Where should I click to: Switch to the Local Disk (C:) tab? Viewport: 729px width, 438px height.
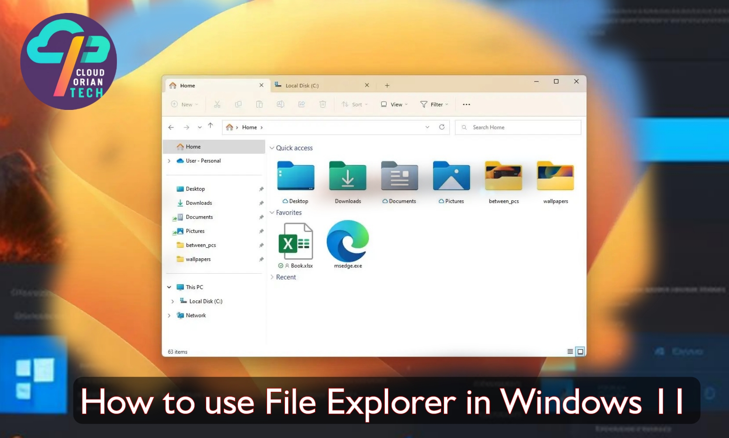click(x=302, y=85)
